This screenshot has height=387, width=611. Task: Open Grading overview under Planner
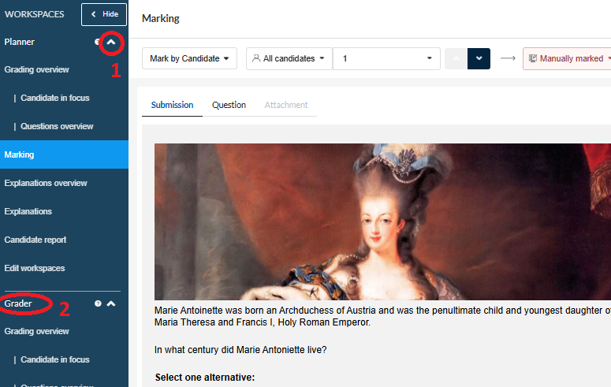(x=36, y=69)
